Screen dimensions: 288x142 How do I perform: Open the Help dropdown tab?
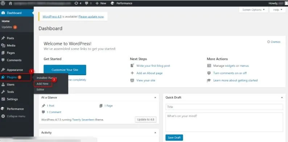pyautogui.click(x=277, y=10)
